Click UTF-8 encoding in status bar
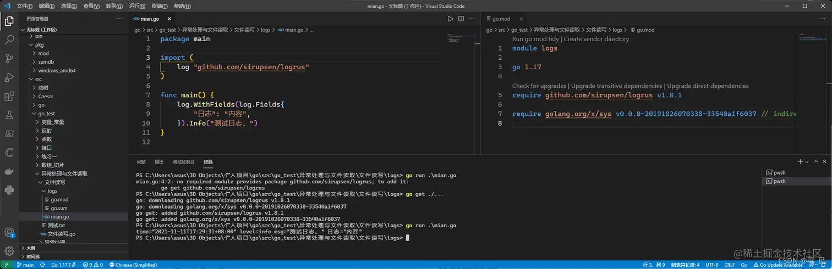The height and width of the screenshot is (269, 832). (x=712, y=265)
